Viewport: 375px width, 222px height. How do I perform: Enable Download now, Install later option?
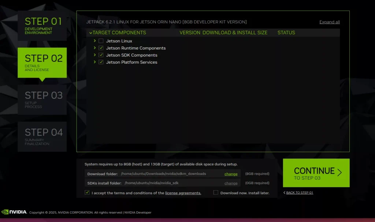click(216, 193)
